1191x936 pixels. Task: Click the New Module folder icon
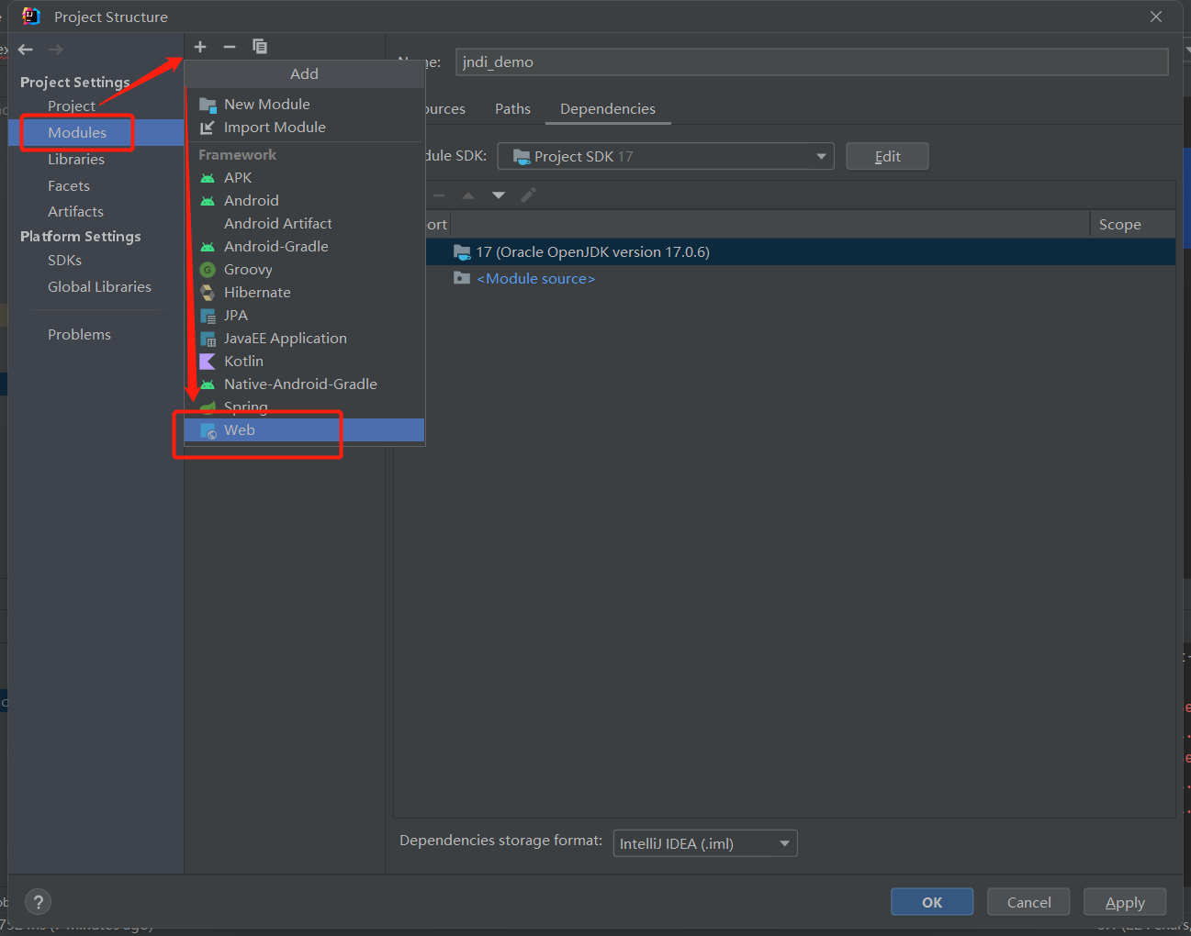click(x=208, y=105)
